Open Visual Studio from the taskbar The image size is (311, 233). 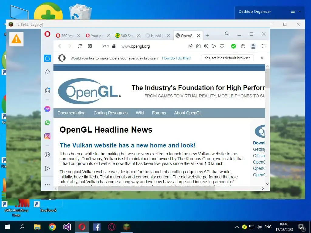point(67,227)
